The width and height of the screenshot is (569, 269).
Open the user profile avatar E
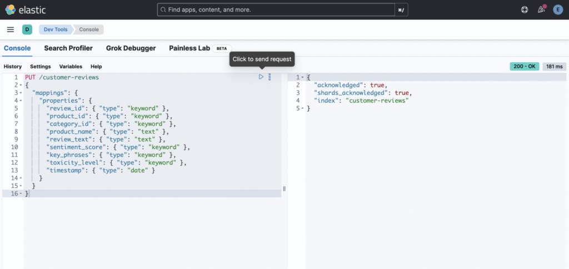point(558,9)
